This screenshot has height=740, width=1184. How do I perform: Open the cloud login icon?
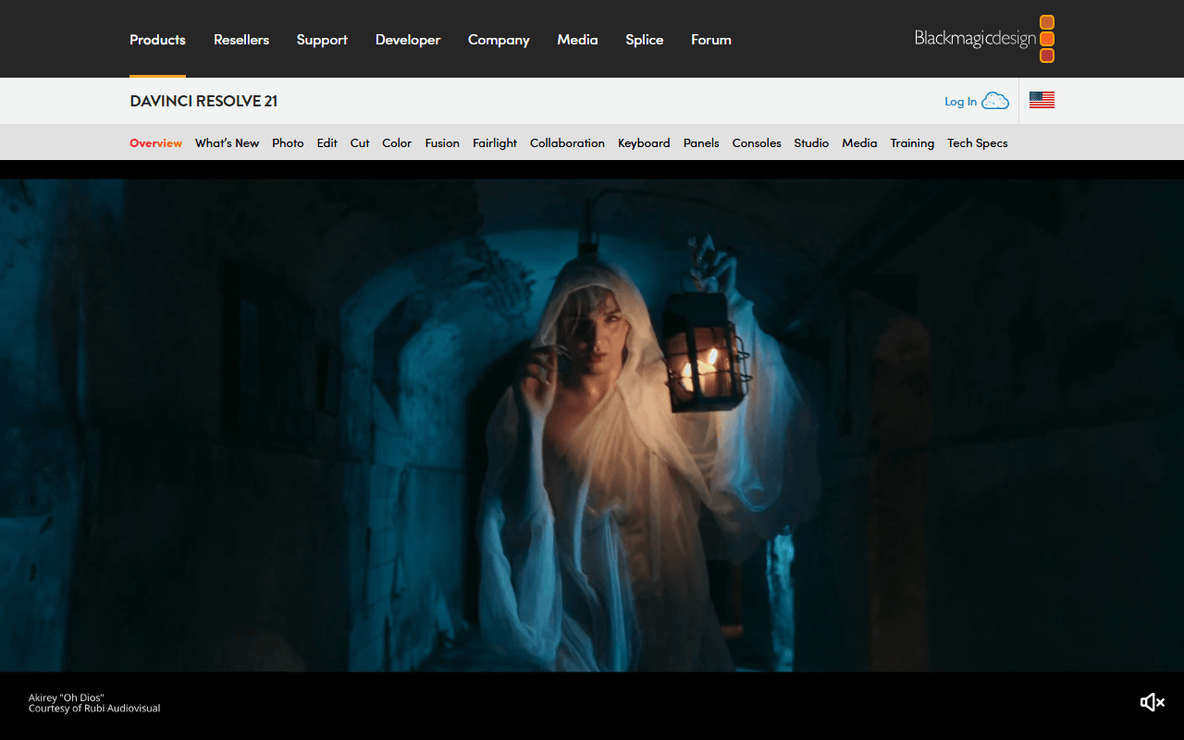pos(995,101)
